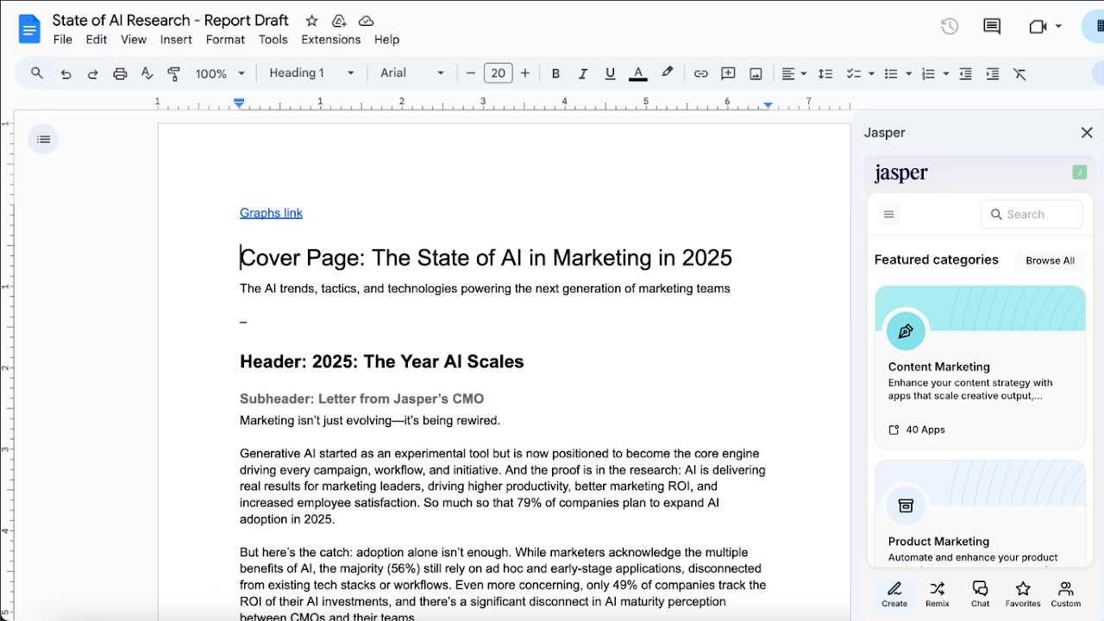Viewport: 1104px width, 621px height.
Task: Select the paint format roller icon
Action: 174,73
